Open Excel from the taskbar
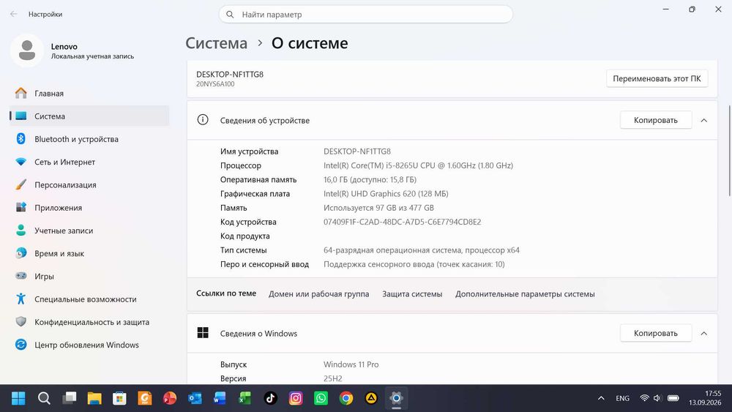732x412 pixels. click(x=245, y=398)
